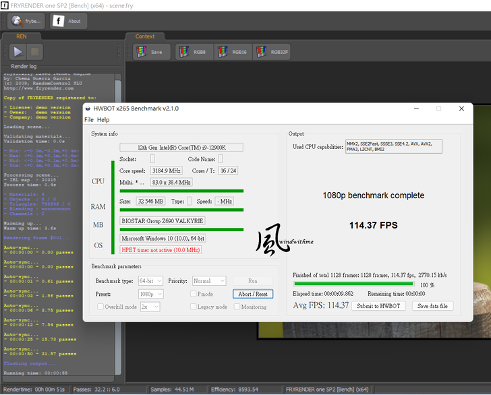Expand the Preset 1080p dropdown
Image resolution: width=491 pixels, height=395 pixels.
point(149,294)
